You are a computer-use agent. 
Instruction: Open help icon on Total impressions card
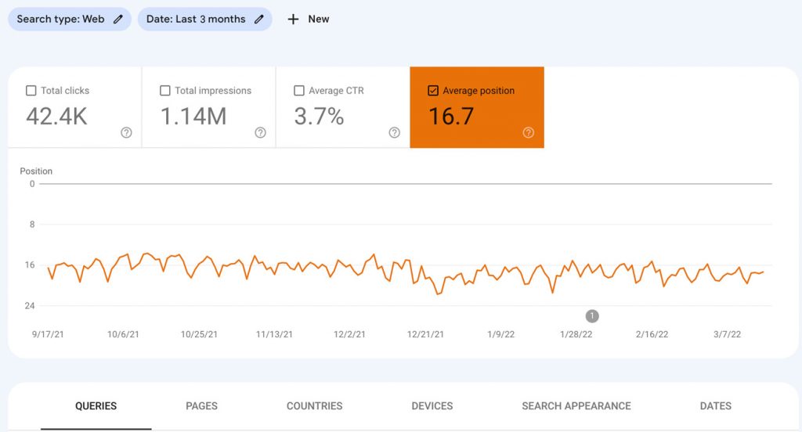pyautogui.click(x=260, y=133)
